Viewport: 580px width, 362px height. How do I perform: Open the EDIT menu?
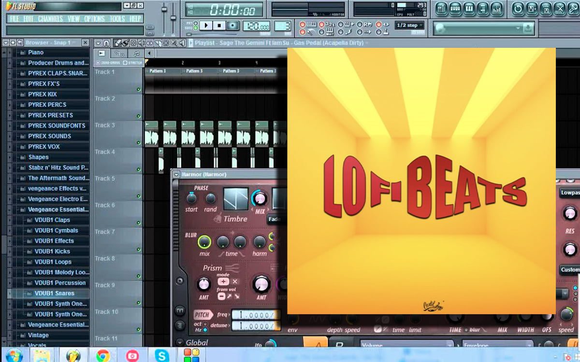pos(29,19)
